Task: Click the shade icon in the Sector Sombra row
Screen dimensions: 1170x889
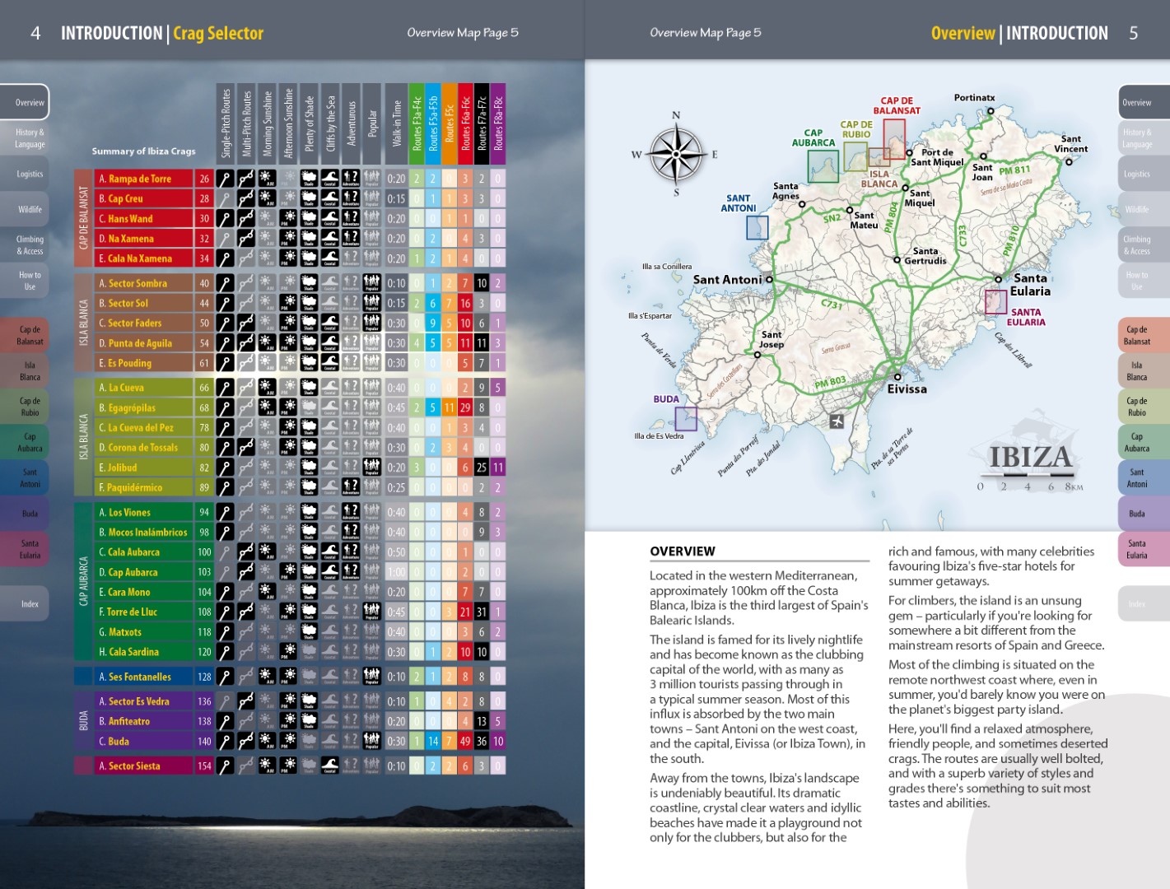Action: [309, 283]
